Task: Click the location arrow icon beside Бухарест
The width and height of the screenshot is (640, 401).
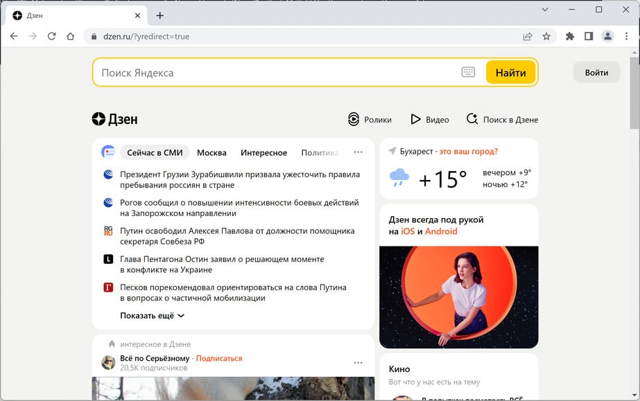Action: tap(392, 151)
